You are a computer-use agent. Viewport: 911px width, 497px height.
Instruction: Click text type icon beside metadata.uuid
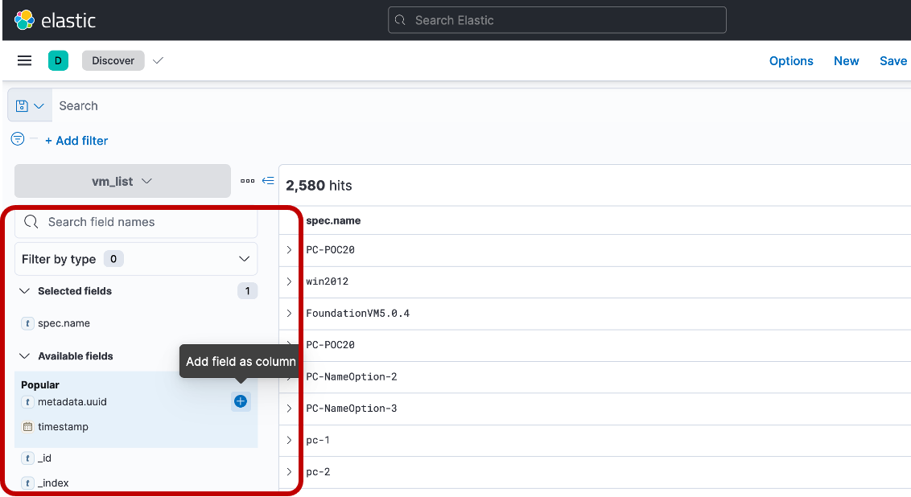point(27,402)
